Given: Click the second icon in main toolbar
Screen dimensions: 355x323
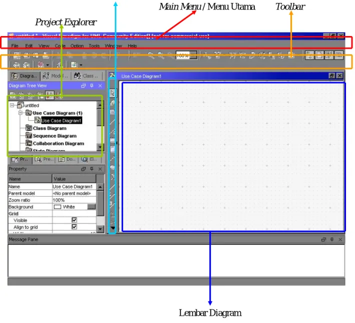Looking at the screenshot, I should tap(27, 55).
